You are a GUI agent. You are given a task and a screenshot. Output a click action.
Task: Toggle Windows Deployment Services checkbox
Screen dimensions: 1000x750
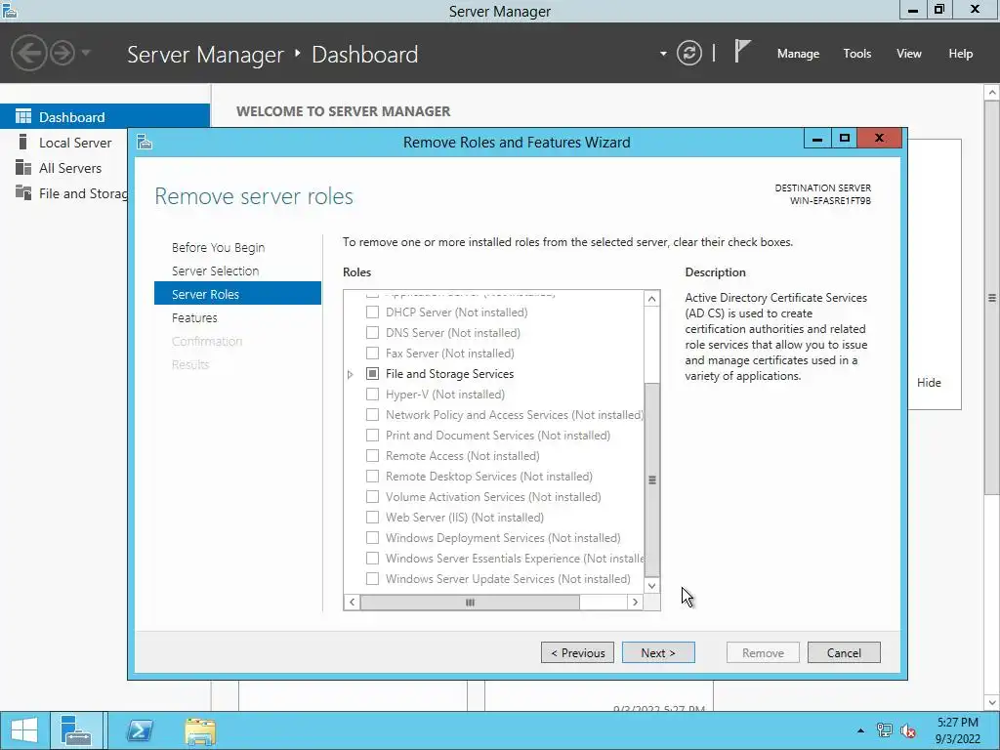372,538
